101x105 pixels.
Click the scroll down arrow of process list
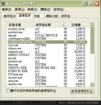click(92, 85)
